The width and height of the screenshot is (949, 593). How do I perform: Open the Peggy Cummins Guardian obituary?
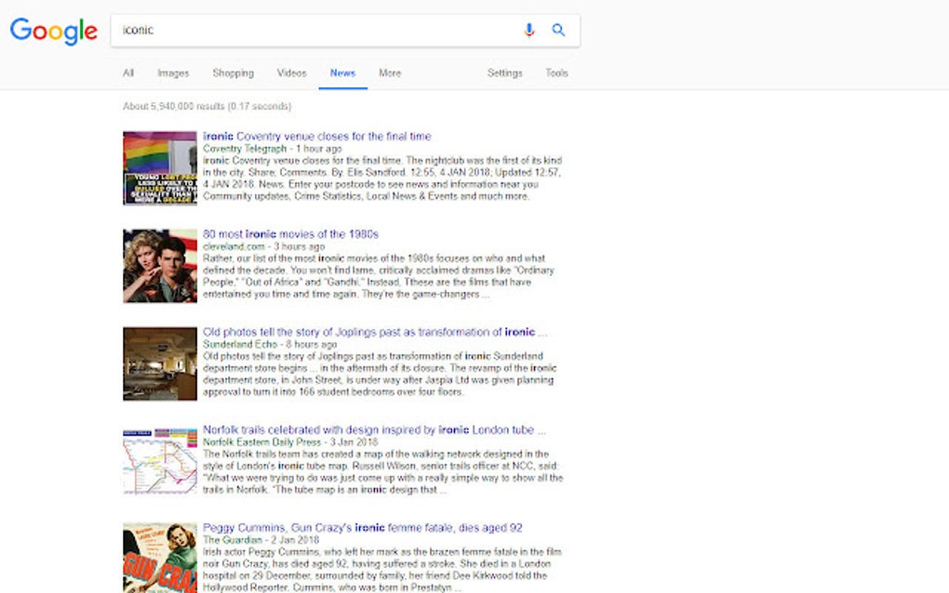[x=362, y=527]
